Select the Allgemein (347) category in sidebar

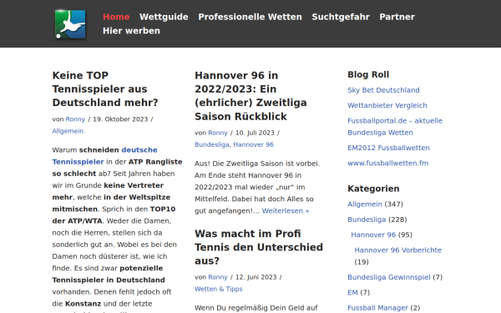(365, 204)
